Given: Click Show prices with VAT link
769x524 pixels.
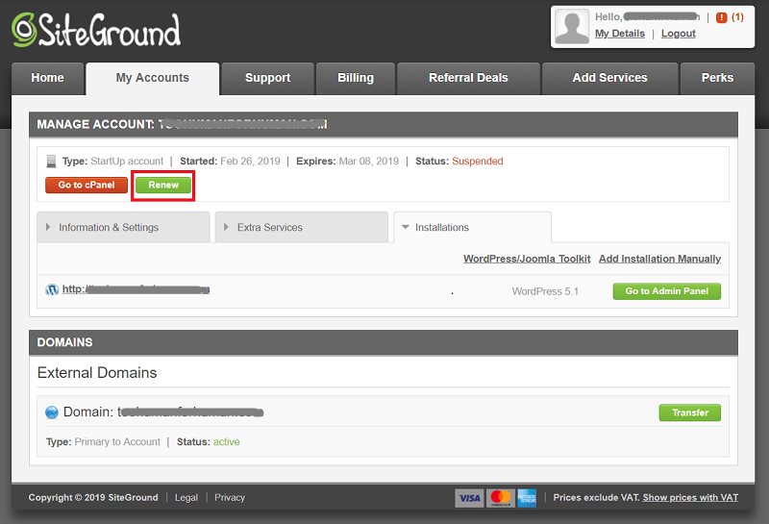Looking at the screenshot, I should pos(690,498).
